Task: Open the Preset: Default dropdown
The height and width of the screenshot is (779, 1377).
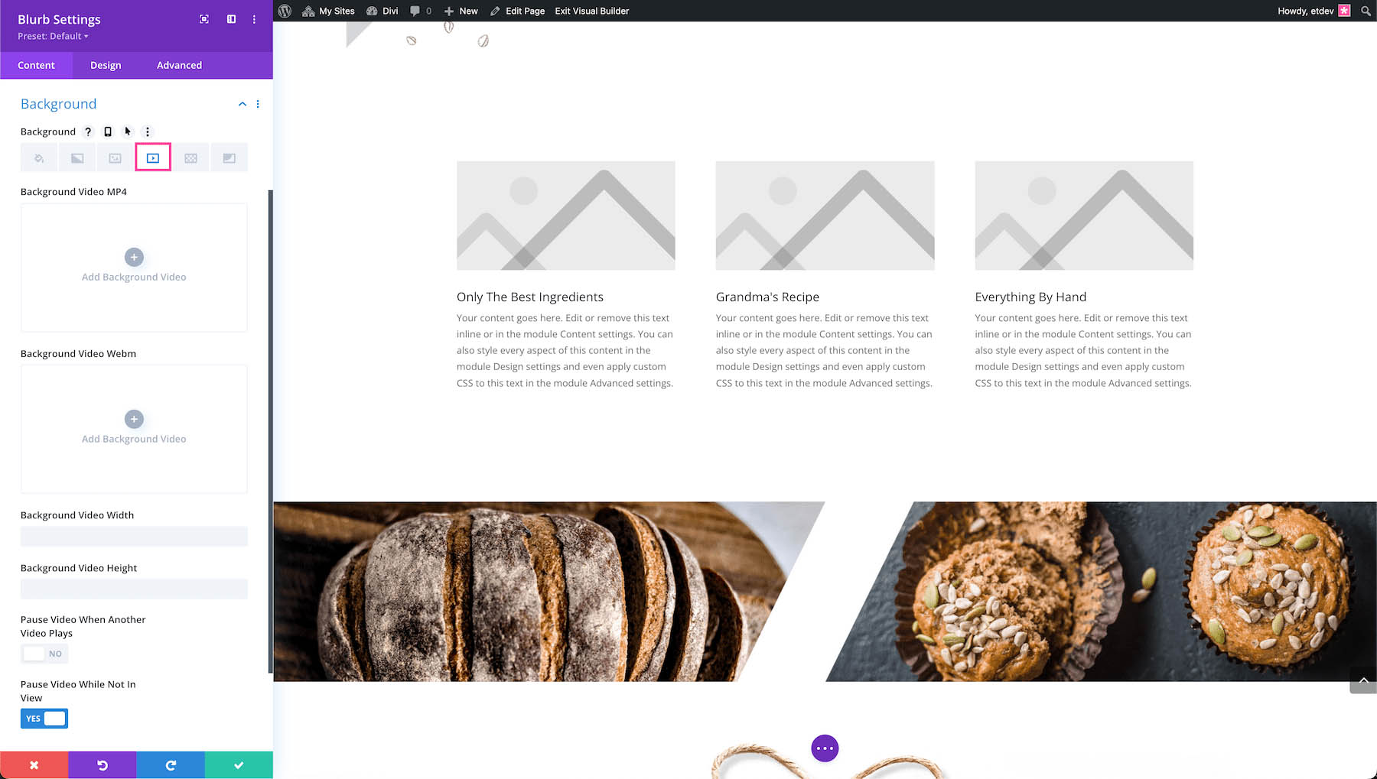Action: coord(53,36)
